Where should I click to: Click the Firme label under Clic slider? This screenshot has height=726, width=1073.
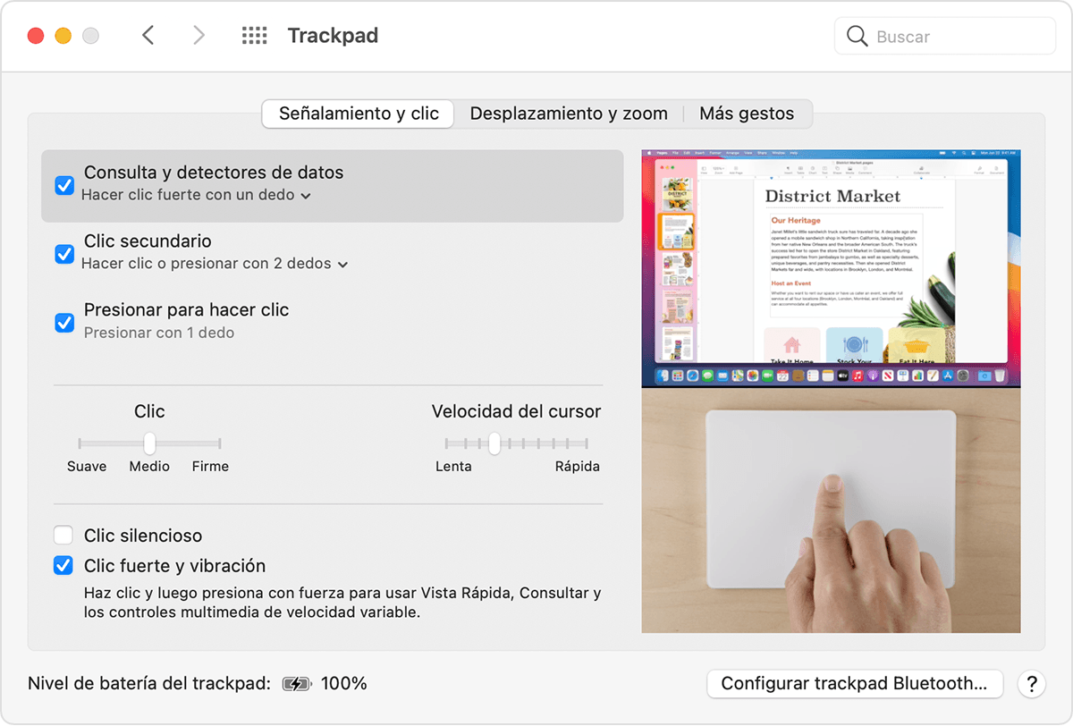point(210,466)
